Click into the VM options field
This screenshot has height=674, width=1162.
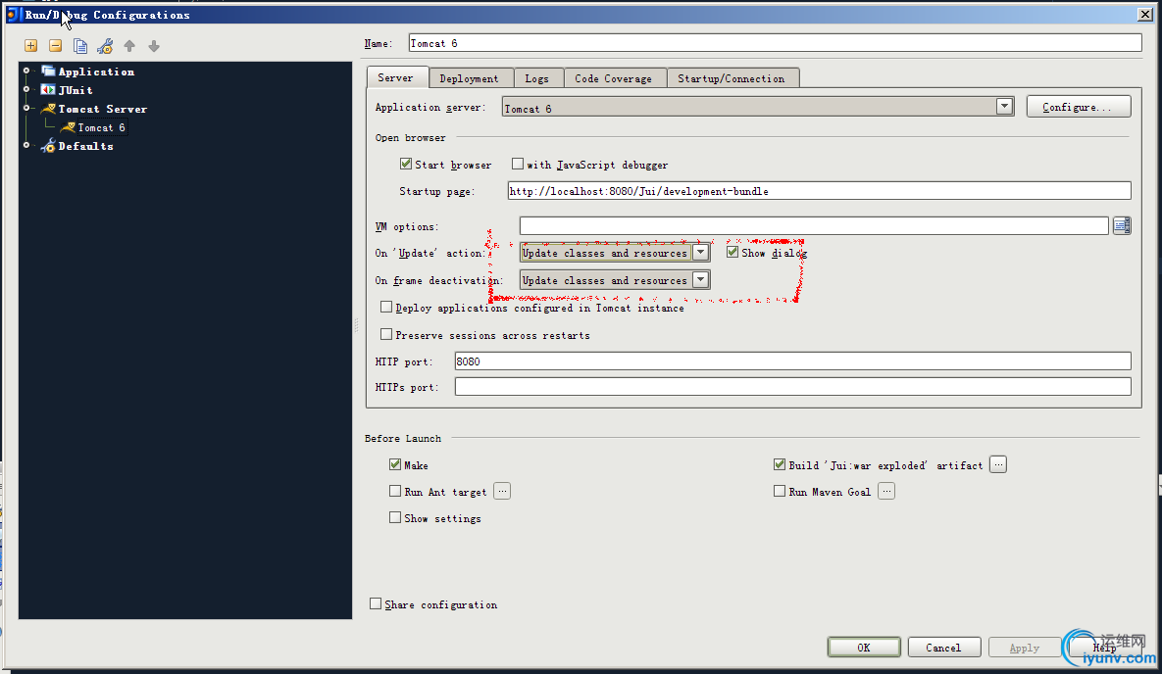(x=814, y=226)
